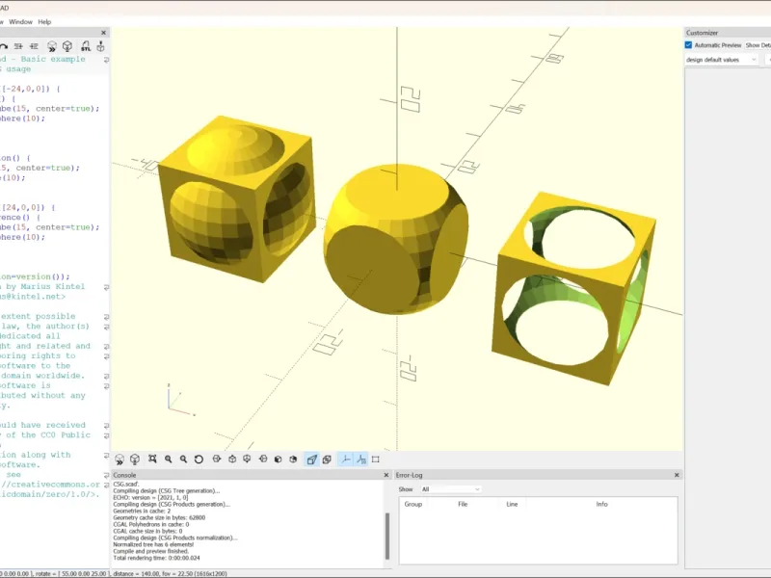Screen dimensions: 771x578
Task: Toggle the Show Edges button
Action: [376, 460]
